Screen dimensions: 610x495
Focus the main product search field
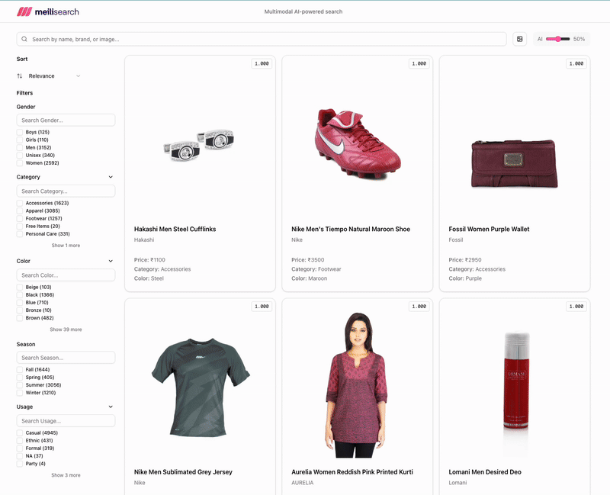coord(267,39)
